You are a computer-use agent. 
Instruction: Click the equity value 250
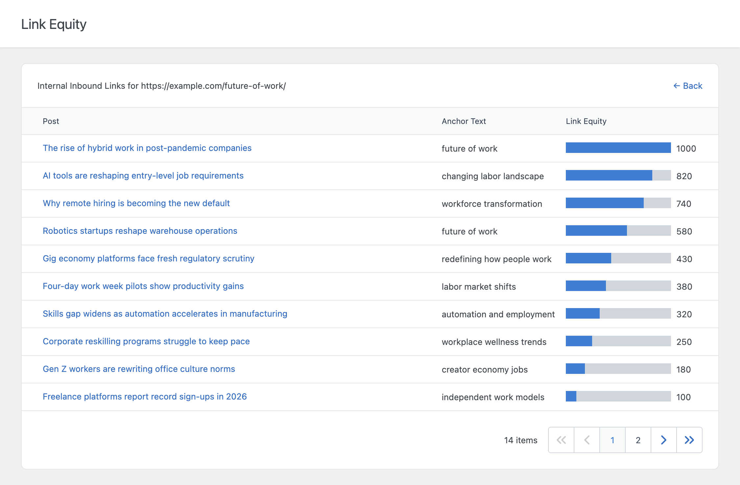point(684,342)
